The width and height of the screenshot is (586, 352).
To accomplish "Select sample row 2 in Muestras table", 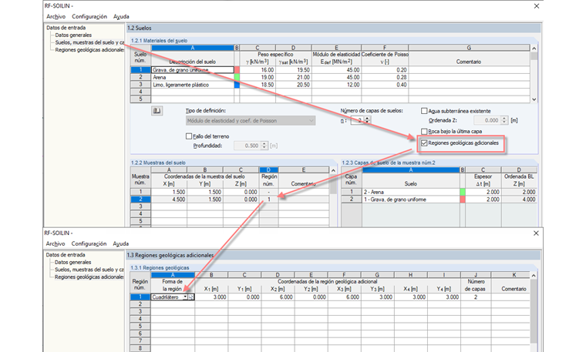I will [x=140, y=199].
